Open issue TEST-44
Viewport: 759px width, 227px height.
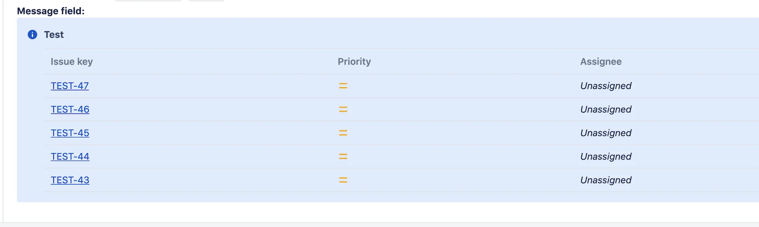coord(70,157)
